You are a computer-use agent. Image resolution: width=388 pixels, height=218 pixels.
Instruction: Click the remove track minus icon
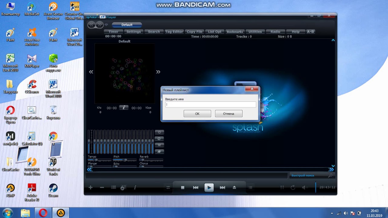pos(102,188)
